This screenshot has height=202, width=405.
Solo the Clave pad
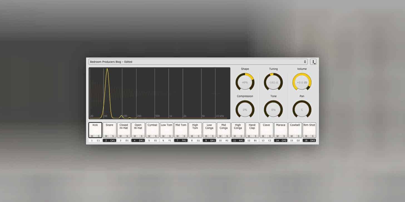click(x=270, y=136)
